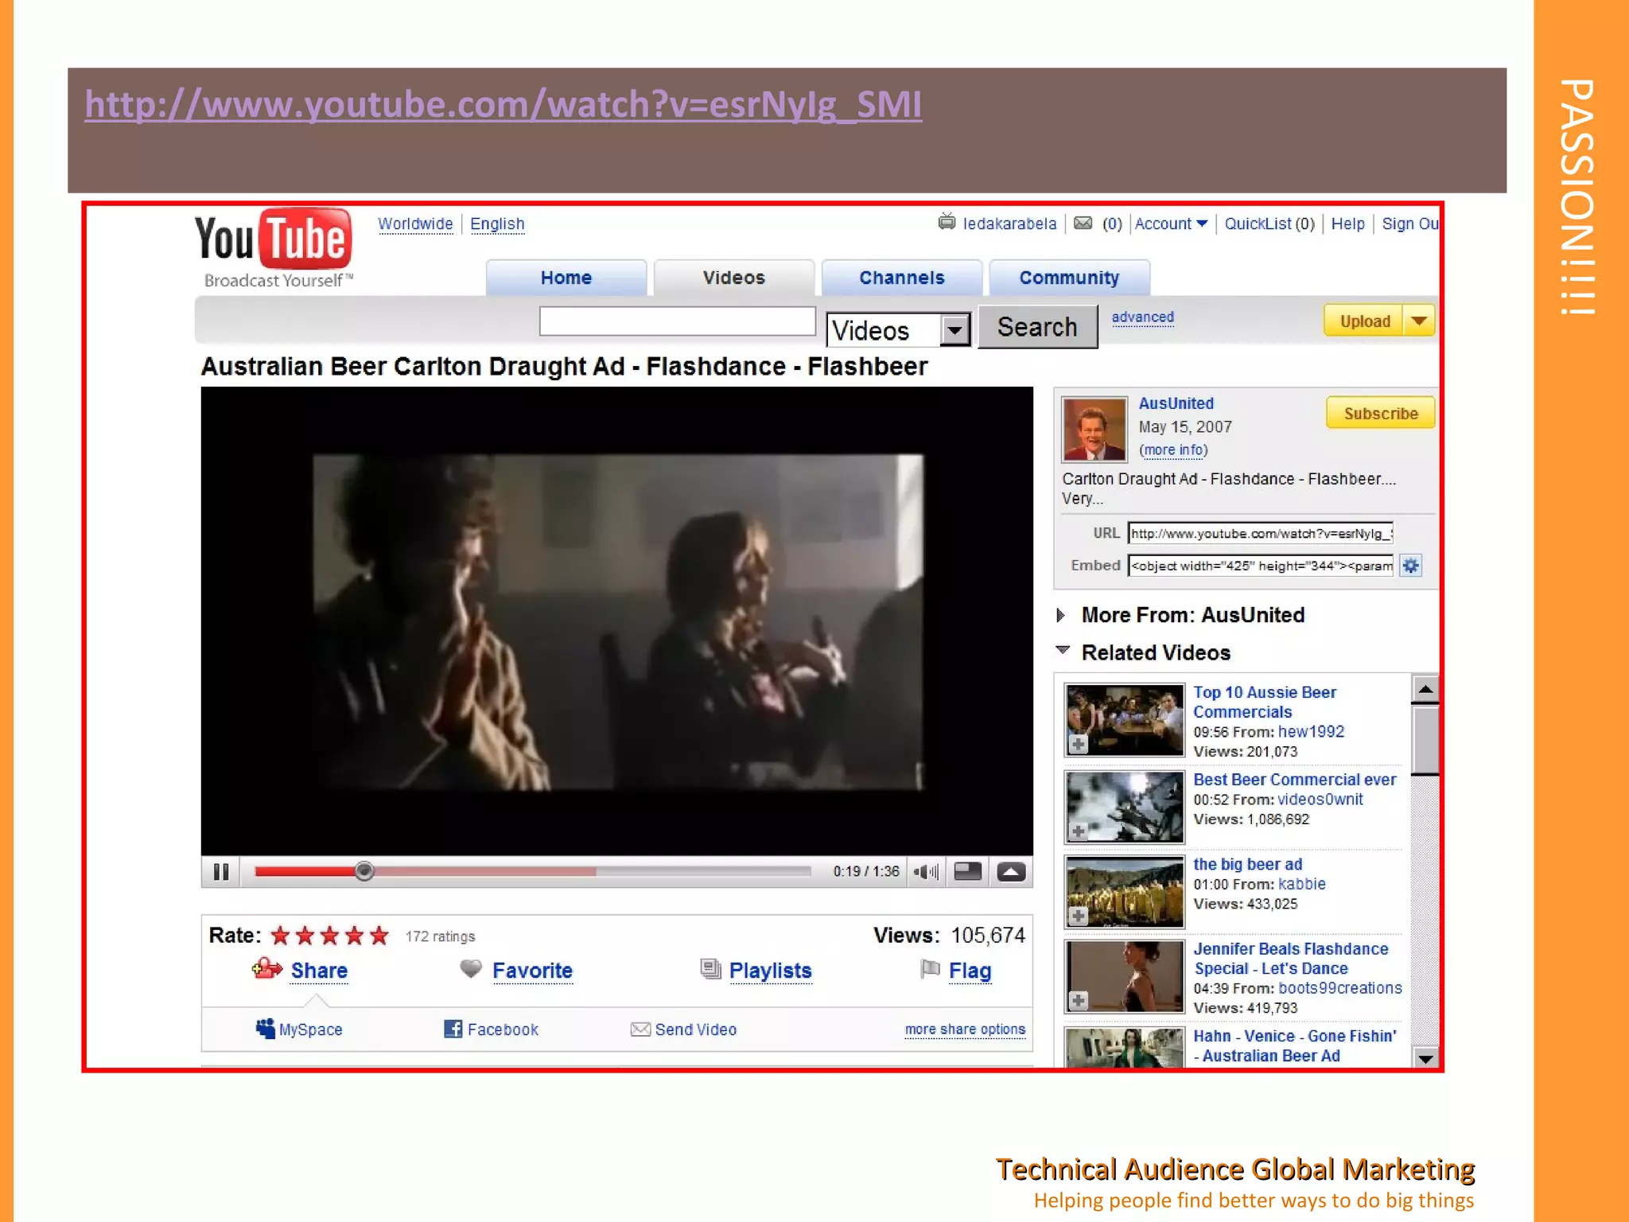
Task: Open ledakarabela profile link
Action: click(1009, 224)
